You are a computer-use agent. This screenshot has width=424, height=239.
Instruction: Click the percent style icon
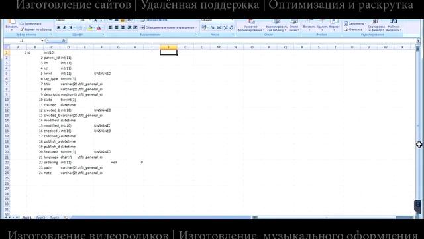213,27
